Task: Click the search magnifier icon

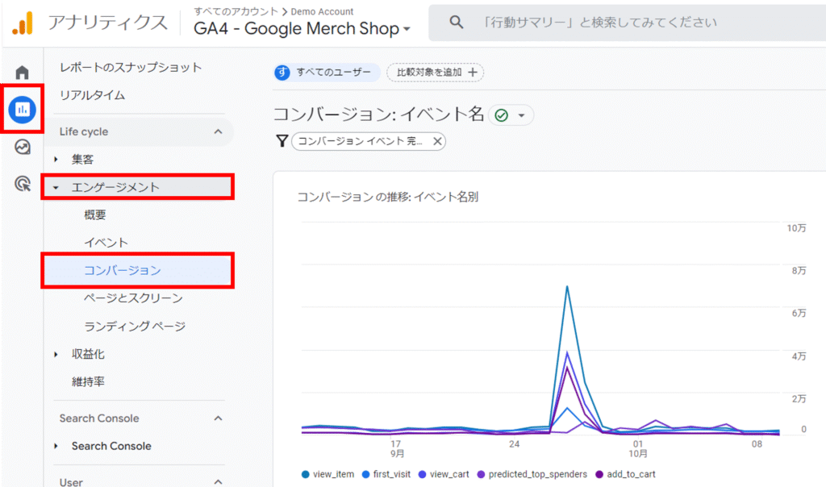Action: click(x=457, y=23)
